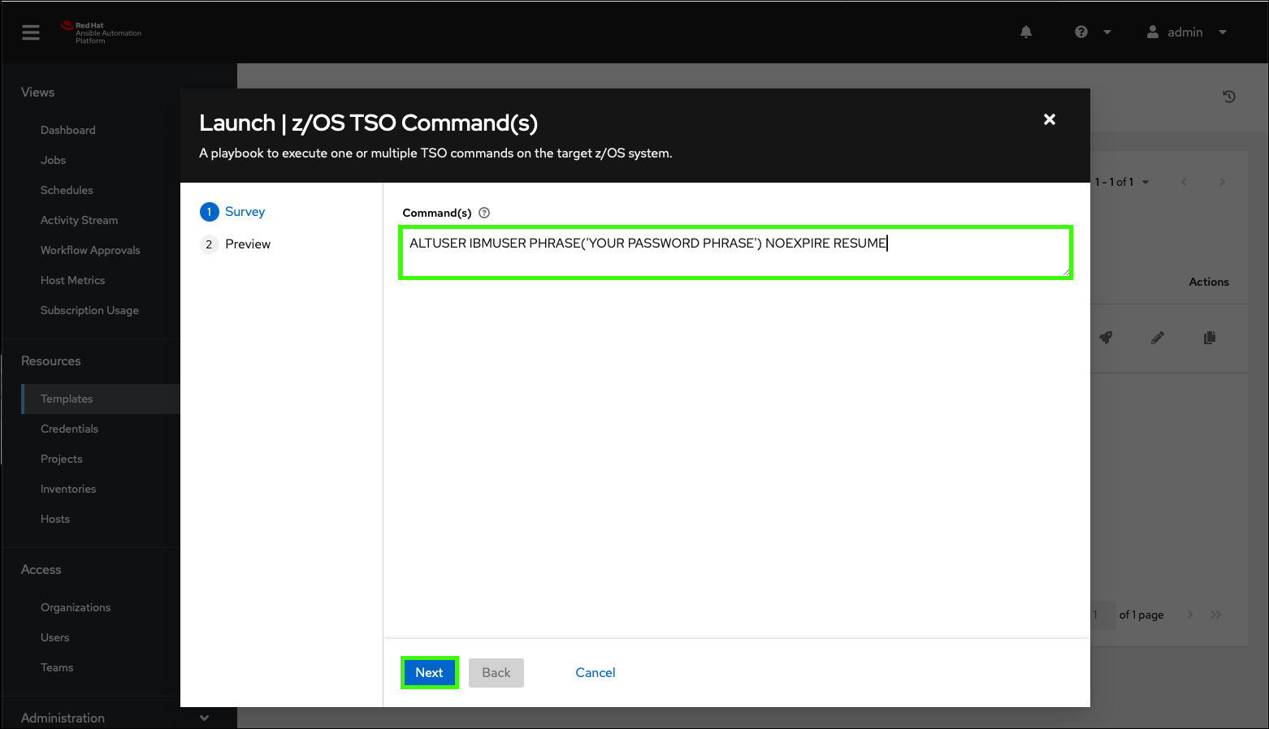Go to Credentials in the sidebar
1269x729 pixels.
(x=69, y=429)
